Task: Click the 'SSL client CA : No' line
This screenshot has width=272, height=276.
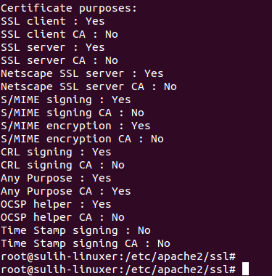Action: point(59,34)
